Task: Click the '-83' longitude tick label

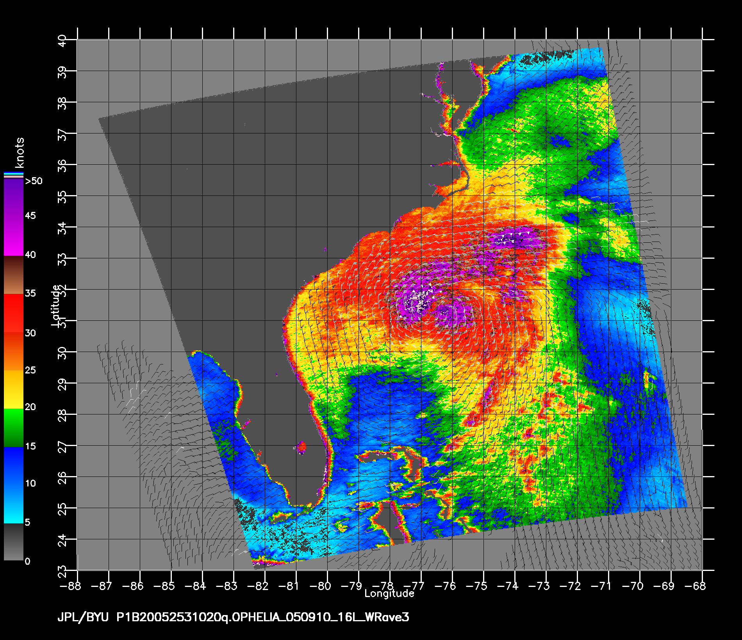Action: click(227, 586)
